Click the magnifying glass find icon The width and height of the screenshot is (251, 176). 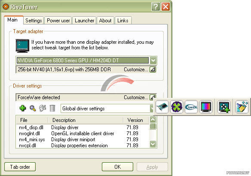(33, 108)
